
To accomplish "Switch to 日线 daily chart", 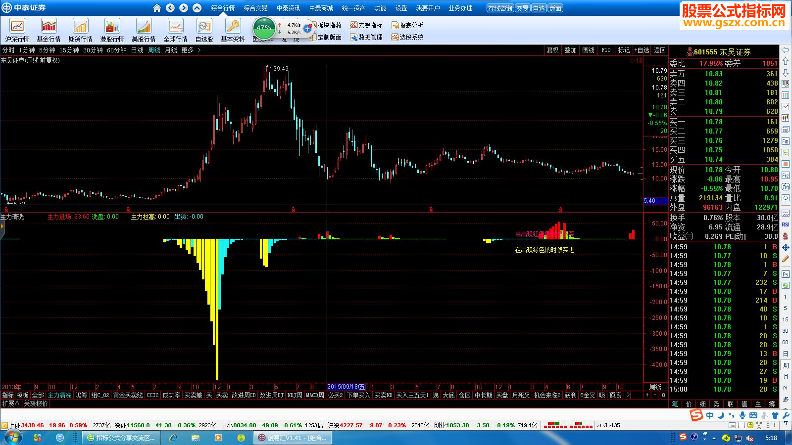I will [x=137, y=50].
